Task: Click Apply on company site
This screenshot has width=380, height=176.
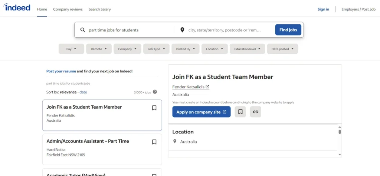Action: 202,112
